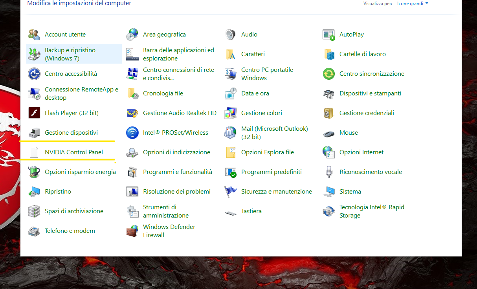Open the Cronologia file icon
The height and width of the screenshot is (289, 477).
pyautogui.click(x=132, y=93)
